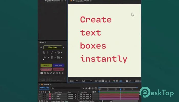
Task: Apply the solid pink preset
Action: 58,69
